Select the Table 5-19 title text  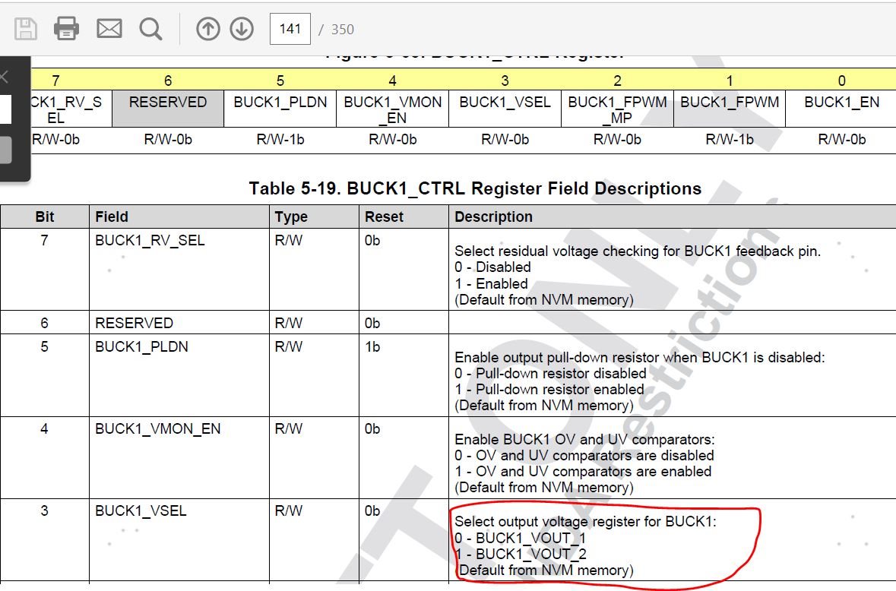pyautogui.click(x=475, y=188)
